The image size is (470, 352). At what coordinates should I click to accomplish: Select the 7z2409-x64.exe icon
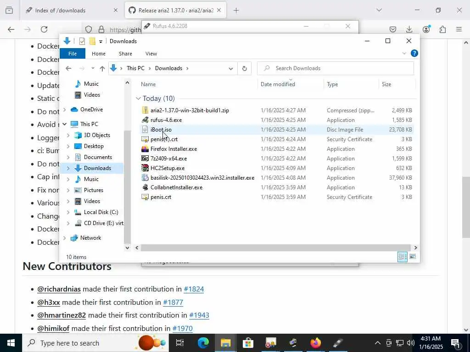(145, 158)
